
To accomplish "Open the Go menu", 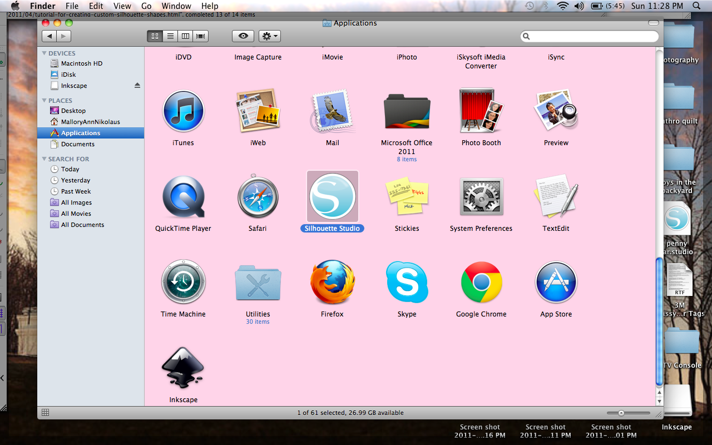I will pyautogui.click(x=146, y=6).
